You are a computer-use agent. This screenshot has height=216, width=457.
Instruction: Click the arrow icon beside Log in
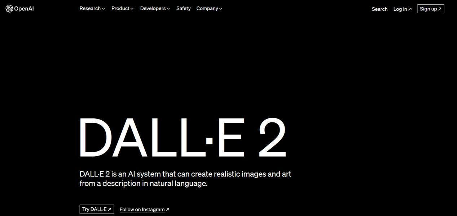coord(410,9)
